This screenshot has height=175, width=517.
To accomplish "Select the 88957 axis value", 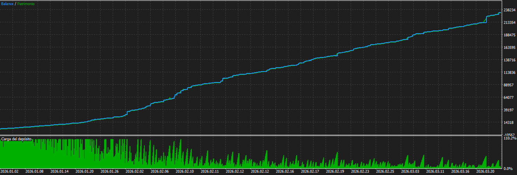I will (508, 85).
